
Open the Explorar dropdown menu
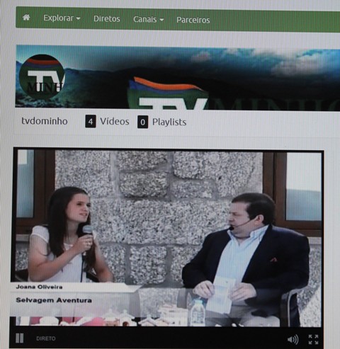(62, 18)
